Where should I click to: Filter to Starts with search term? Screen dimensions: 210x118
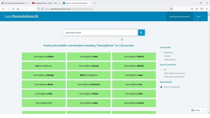tap(174, 73)
